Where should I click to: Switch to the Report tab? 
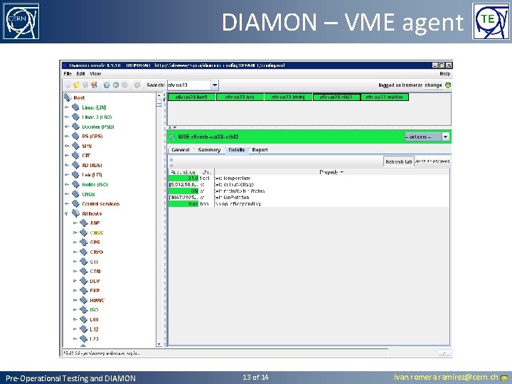[260, 150]
